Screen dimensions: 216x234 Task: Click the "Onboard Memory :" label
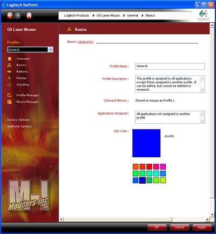coord(116,101)
